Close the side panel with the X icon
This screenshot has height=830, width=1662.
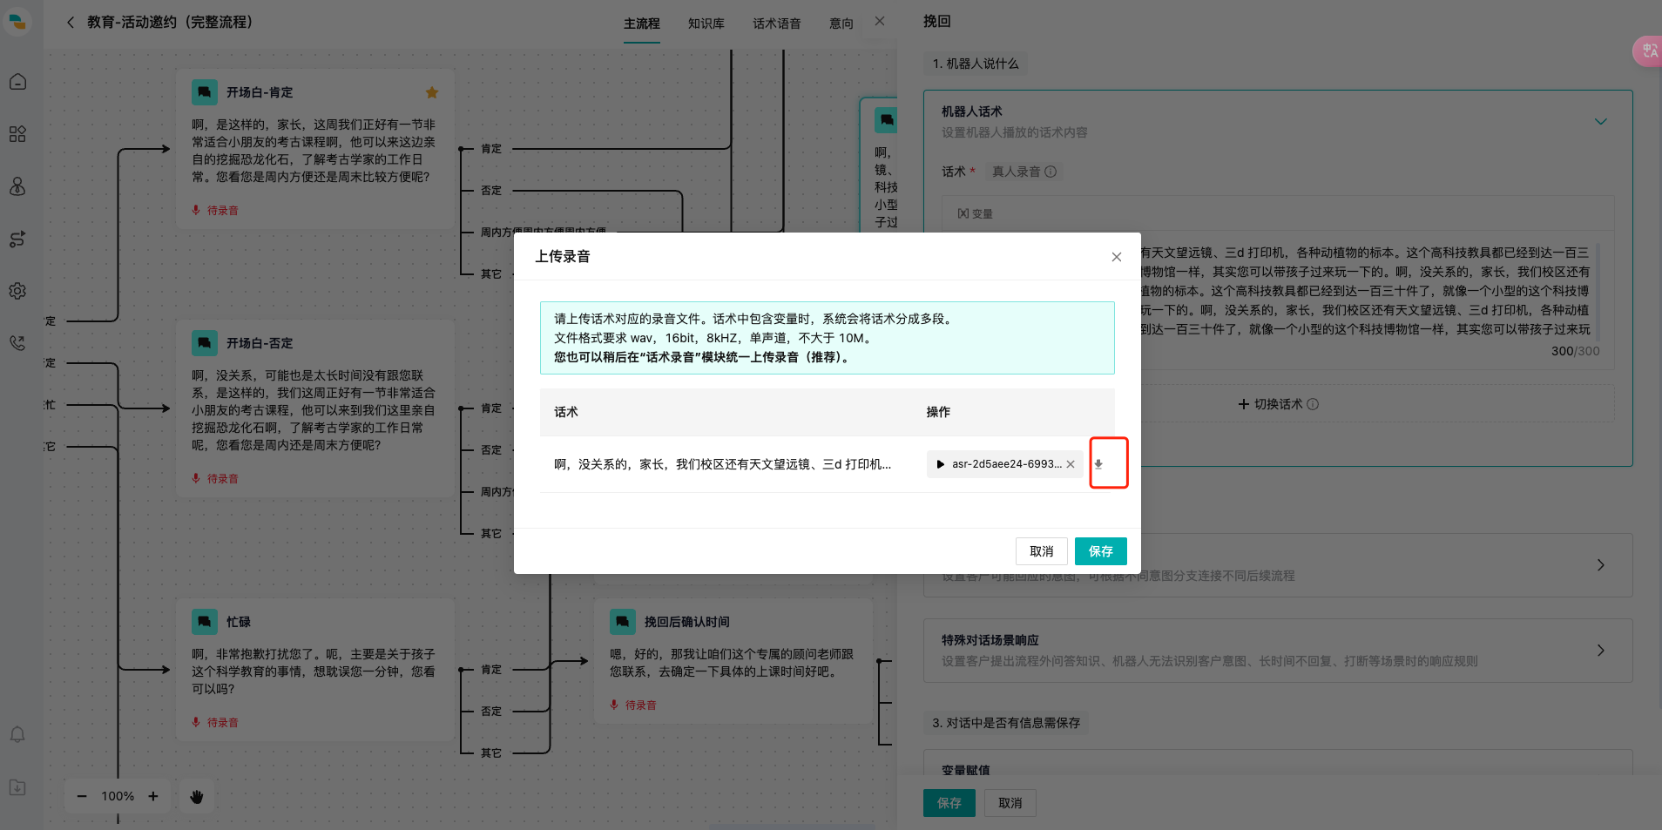coord(880,21)
